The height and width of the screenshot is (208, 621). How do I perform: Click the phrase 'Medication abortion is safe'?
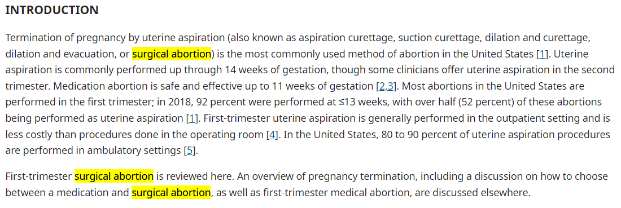tap(117, 86)
